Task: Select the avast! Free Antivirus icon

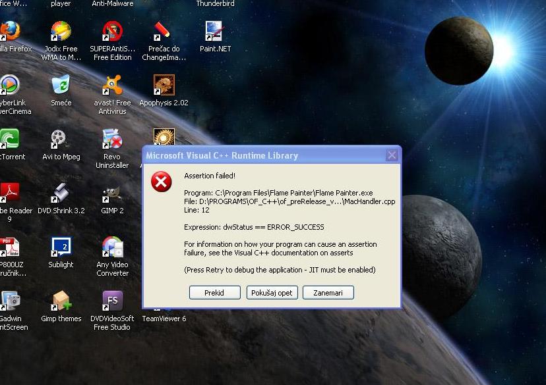Action: pos(112,85)
